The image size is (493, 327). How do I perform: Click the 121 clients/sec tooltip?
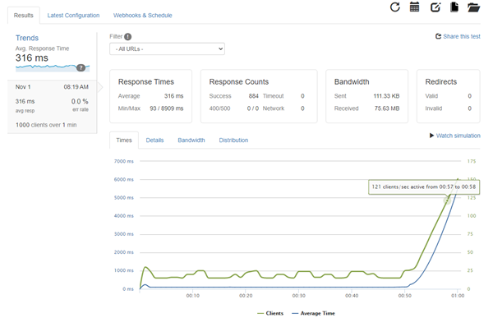coord(424,187)
